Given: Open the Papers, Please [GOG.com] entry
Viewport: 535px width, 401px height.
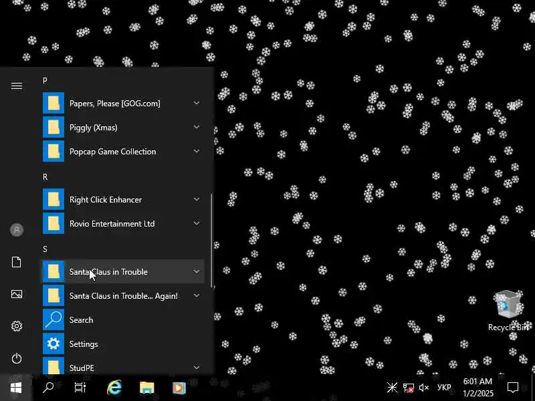Looking at the screenshot, I should click(122, 103).
